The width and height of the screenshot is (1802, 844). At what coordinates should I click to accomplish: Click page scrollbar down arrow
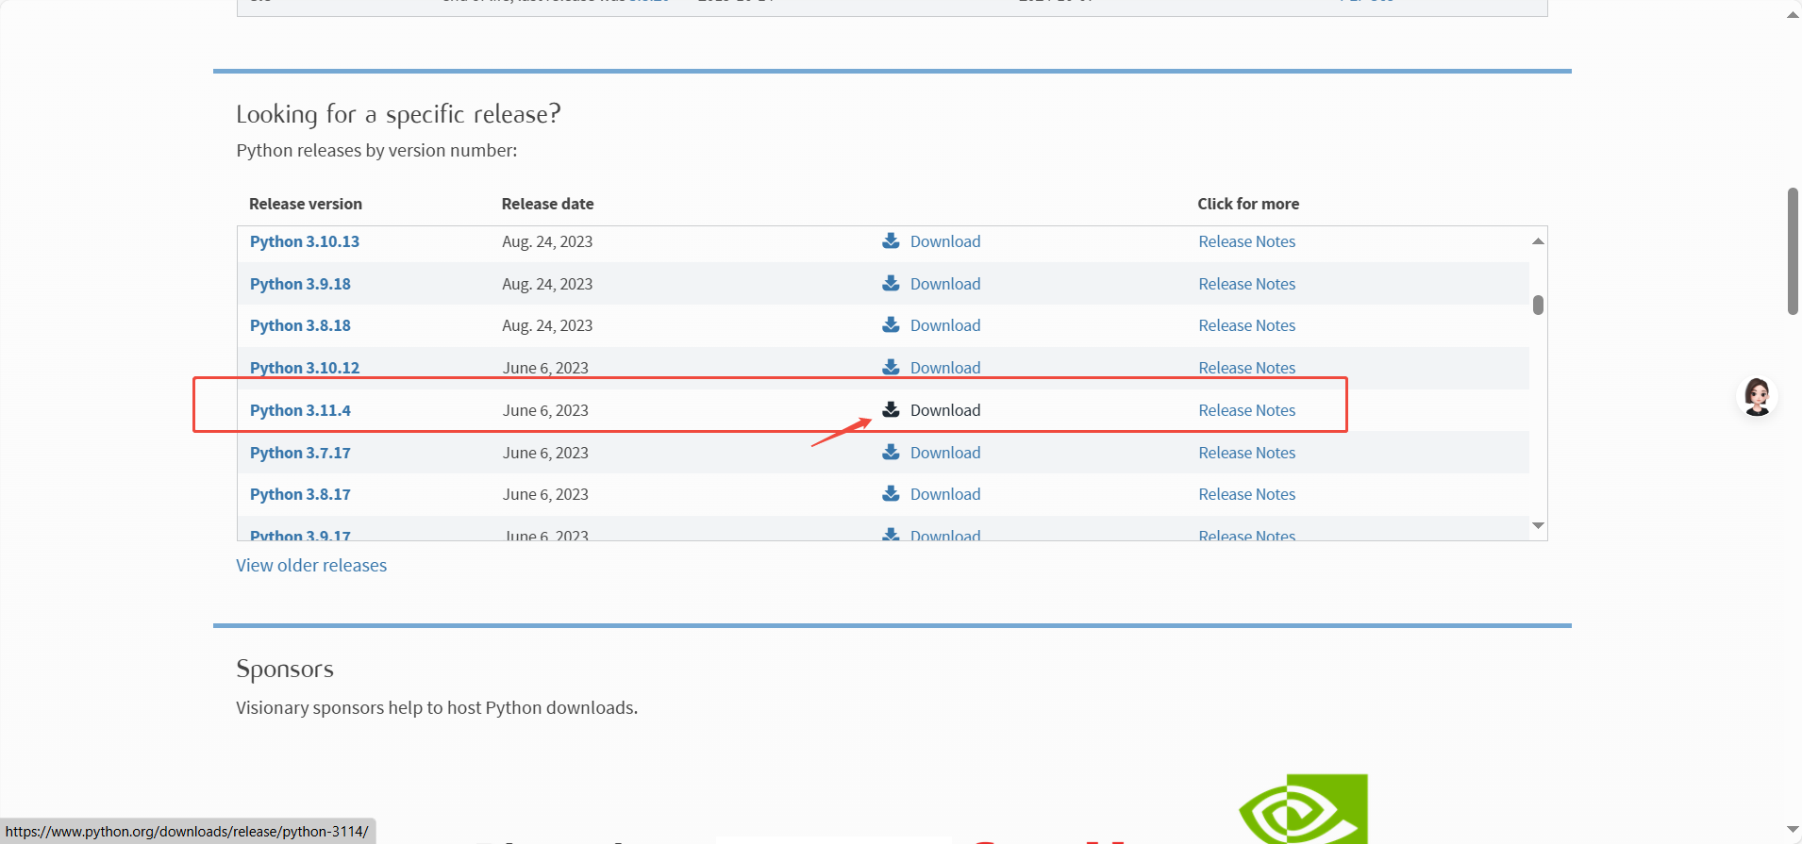click(x=1793, y=829)
